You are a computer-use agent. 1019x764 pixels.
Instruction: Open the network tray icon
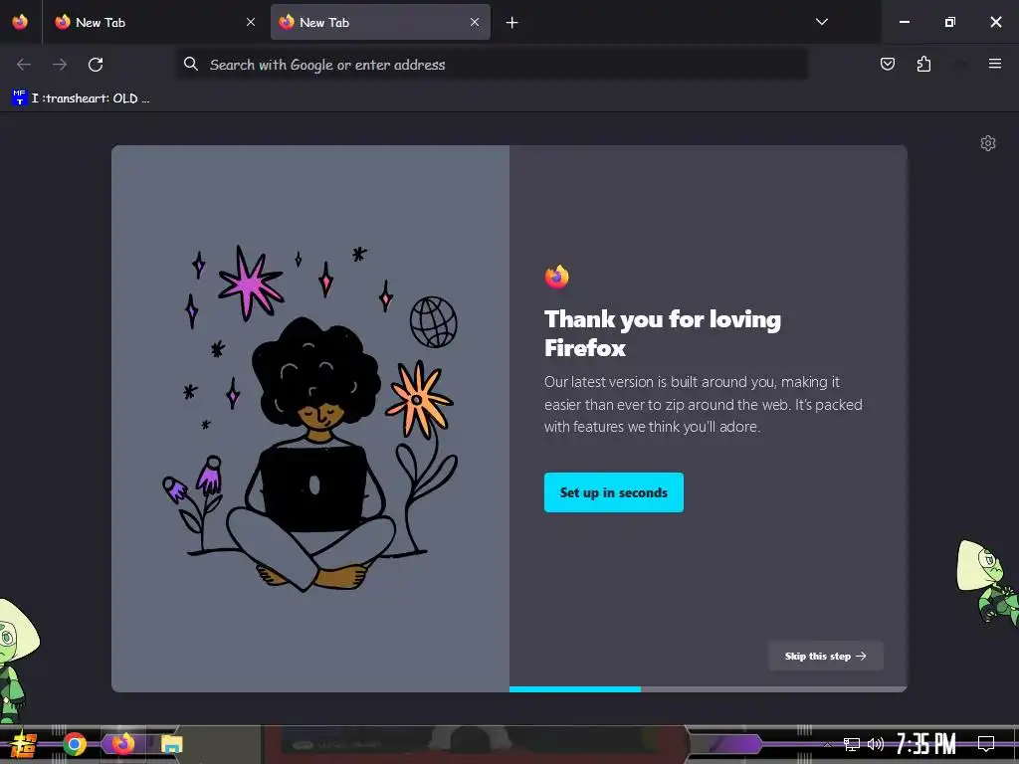click(852, 744)
